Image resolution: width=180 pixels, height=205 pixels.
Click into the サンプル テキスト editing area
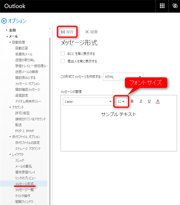pyautogui.click(x=119, y=115)
